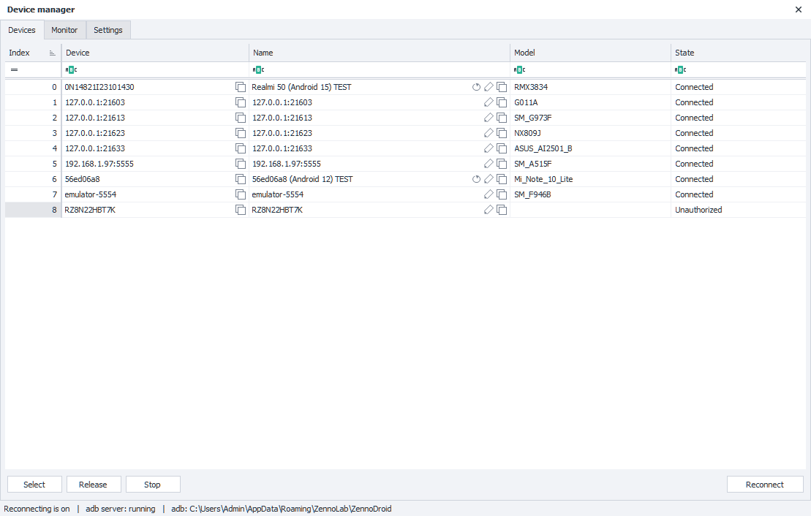Open Index filter equals operator
The image size is (811, 516).
tap(15, 70)
